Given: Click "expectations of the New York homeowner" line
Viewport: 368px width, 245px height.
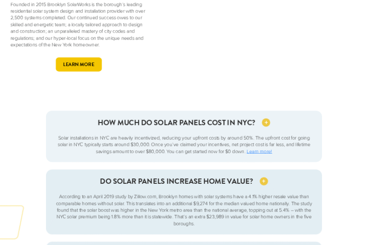Looking at the screenshot, I should [x=55, y=45].
